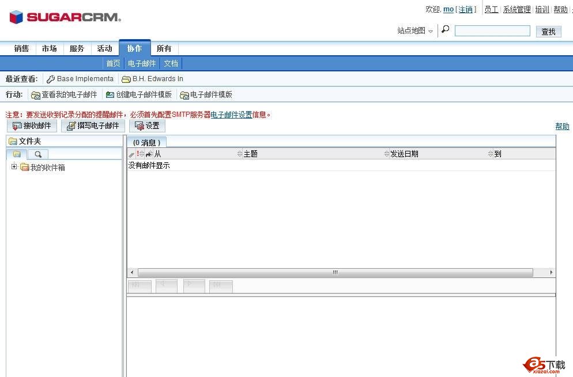Select the 协作 tab
The image size is (573, 377).
(x=134, y=48)
